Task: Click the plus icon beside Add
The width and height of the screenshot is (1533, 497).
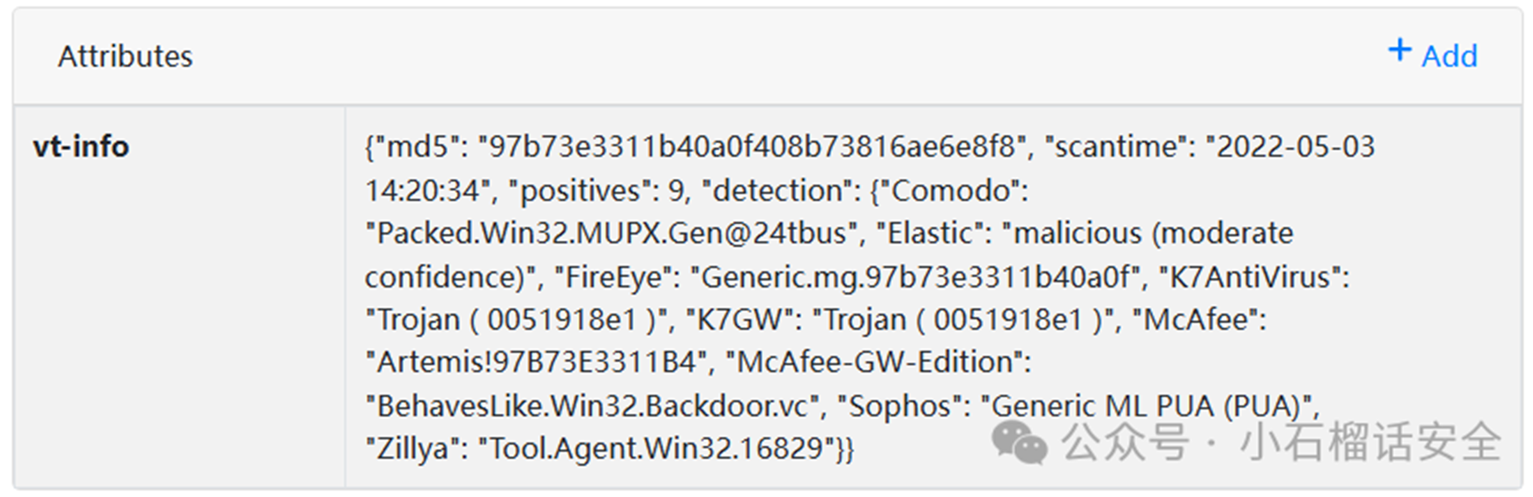Action: pyautogui.click(x=1399, y=49)
